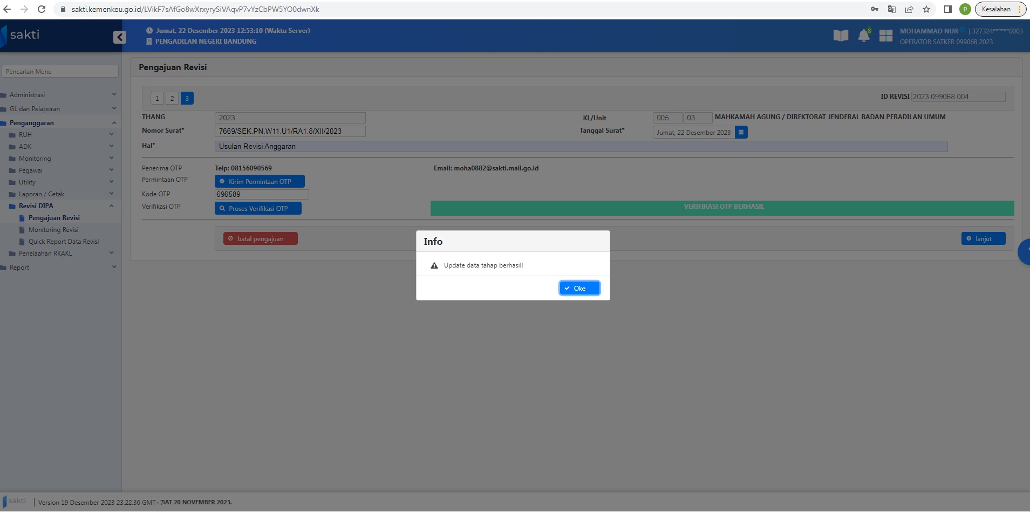Expand the Penelaahan RKAKL folder
Screen dimensions: 1030x514
pos(45,253)
